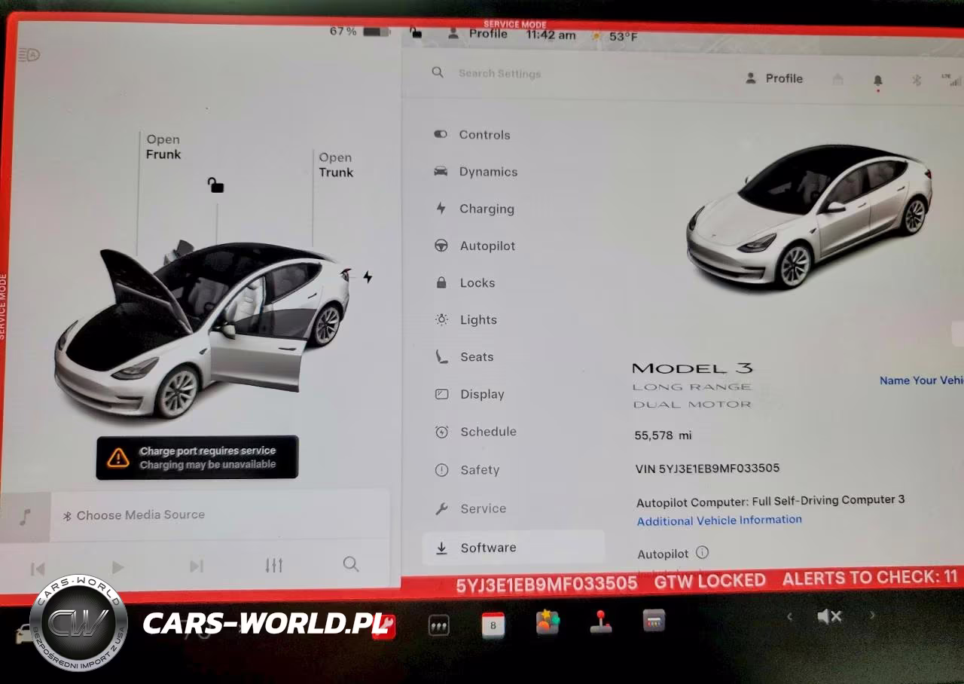Select the Software menu item

(514, 548)
